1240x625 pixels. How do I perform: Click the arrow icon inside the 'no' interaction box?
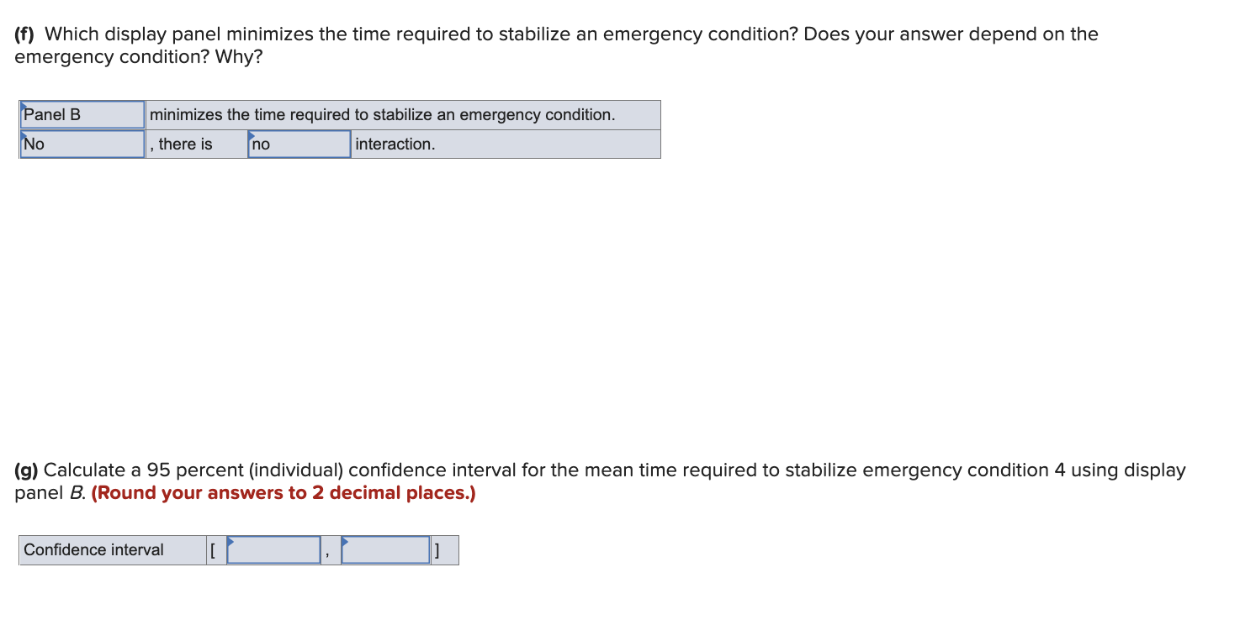pos(251,136)
